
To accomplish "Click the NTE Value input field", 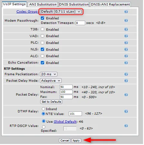I will 75,114.
